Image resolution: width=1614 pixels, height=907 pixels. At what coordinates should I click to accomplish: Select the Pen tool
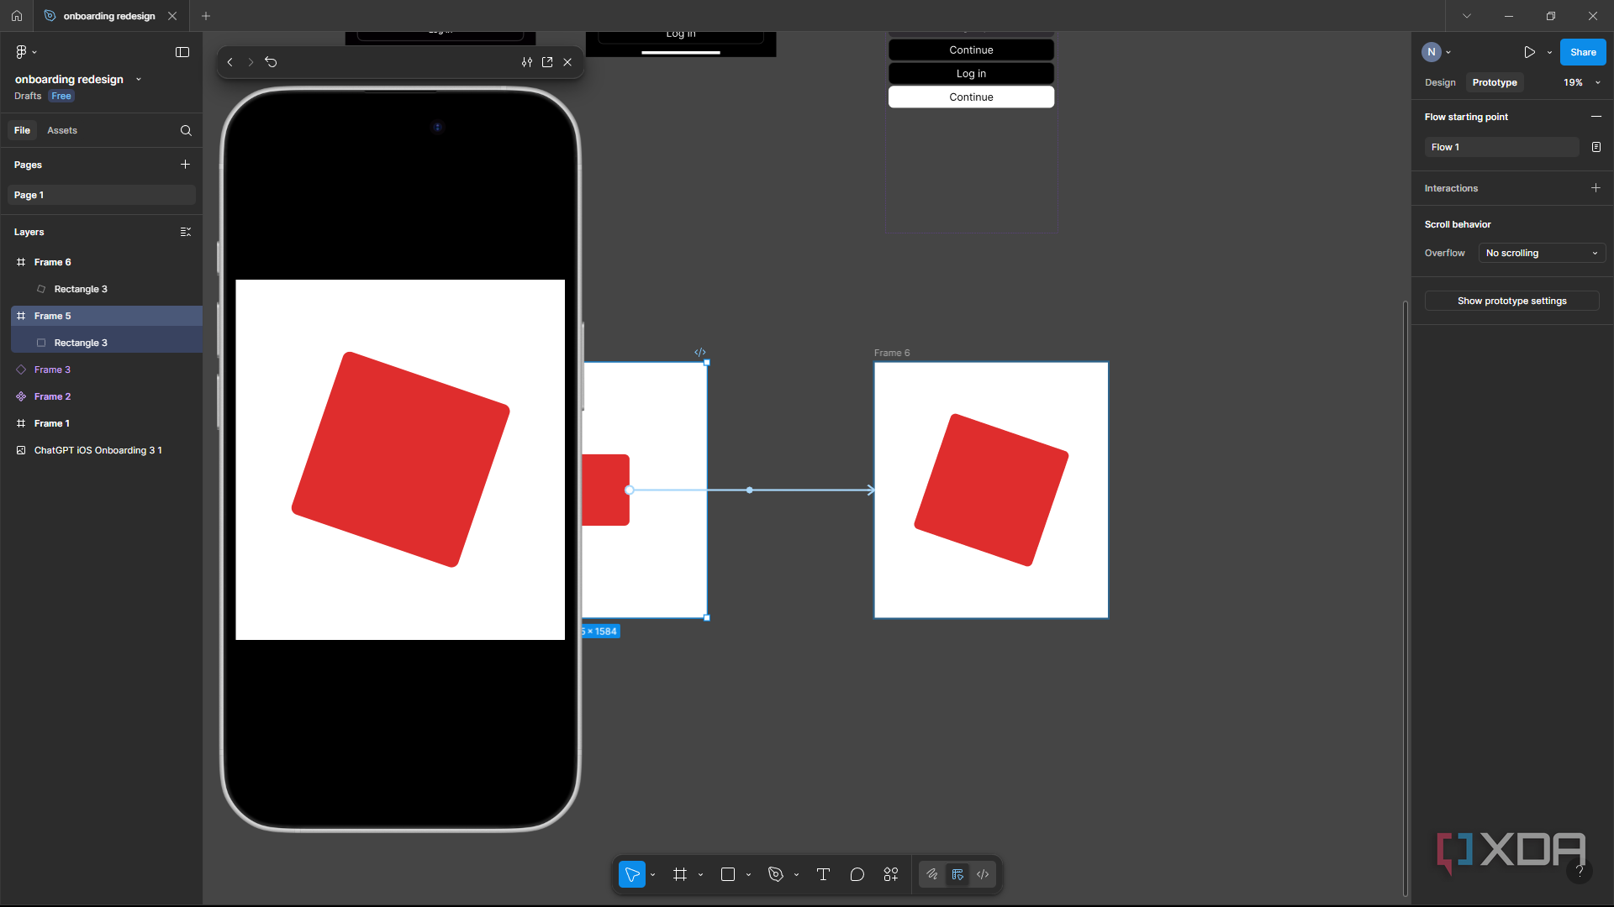coord(776,874)
